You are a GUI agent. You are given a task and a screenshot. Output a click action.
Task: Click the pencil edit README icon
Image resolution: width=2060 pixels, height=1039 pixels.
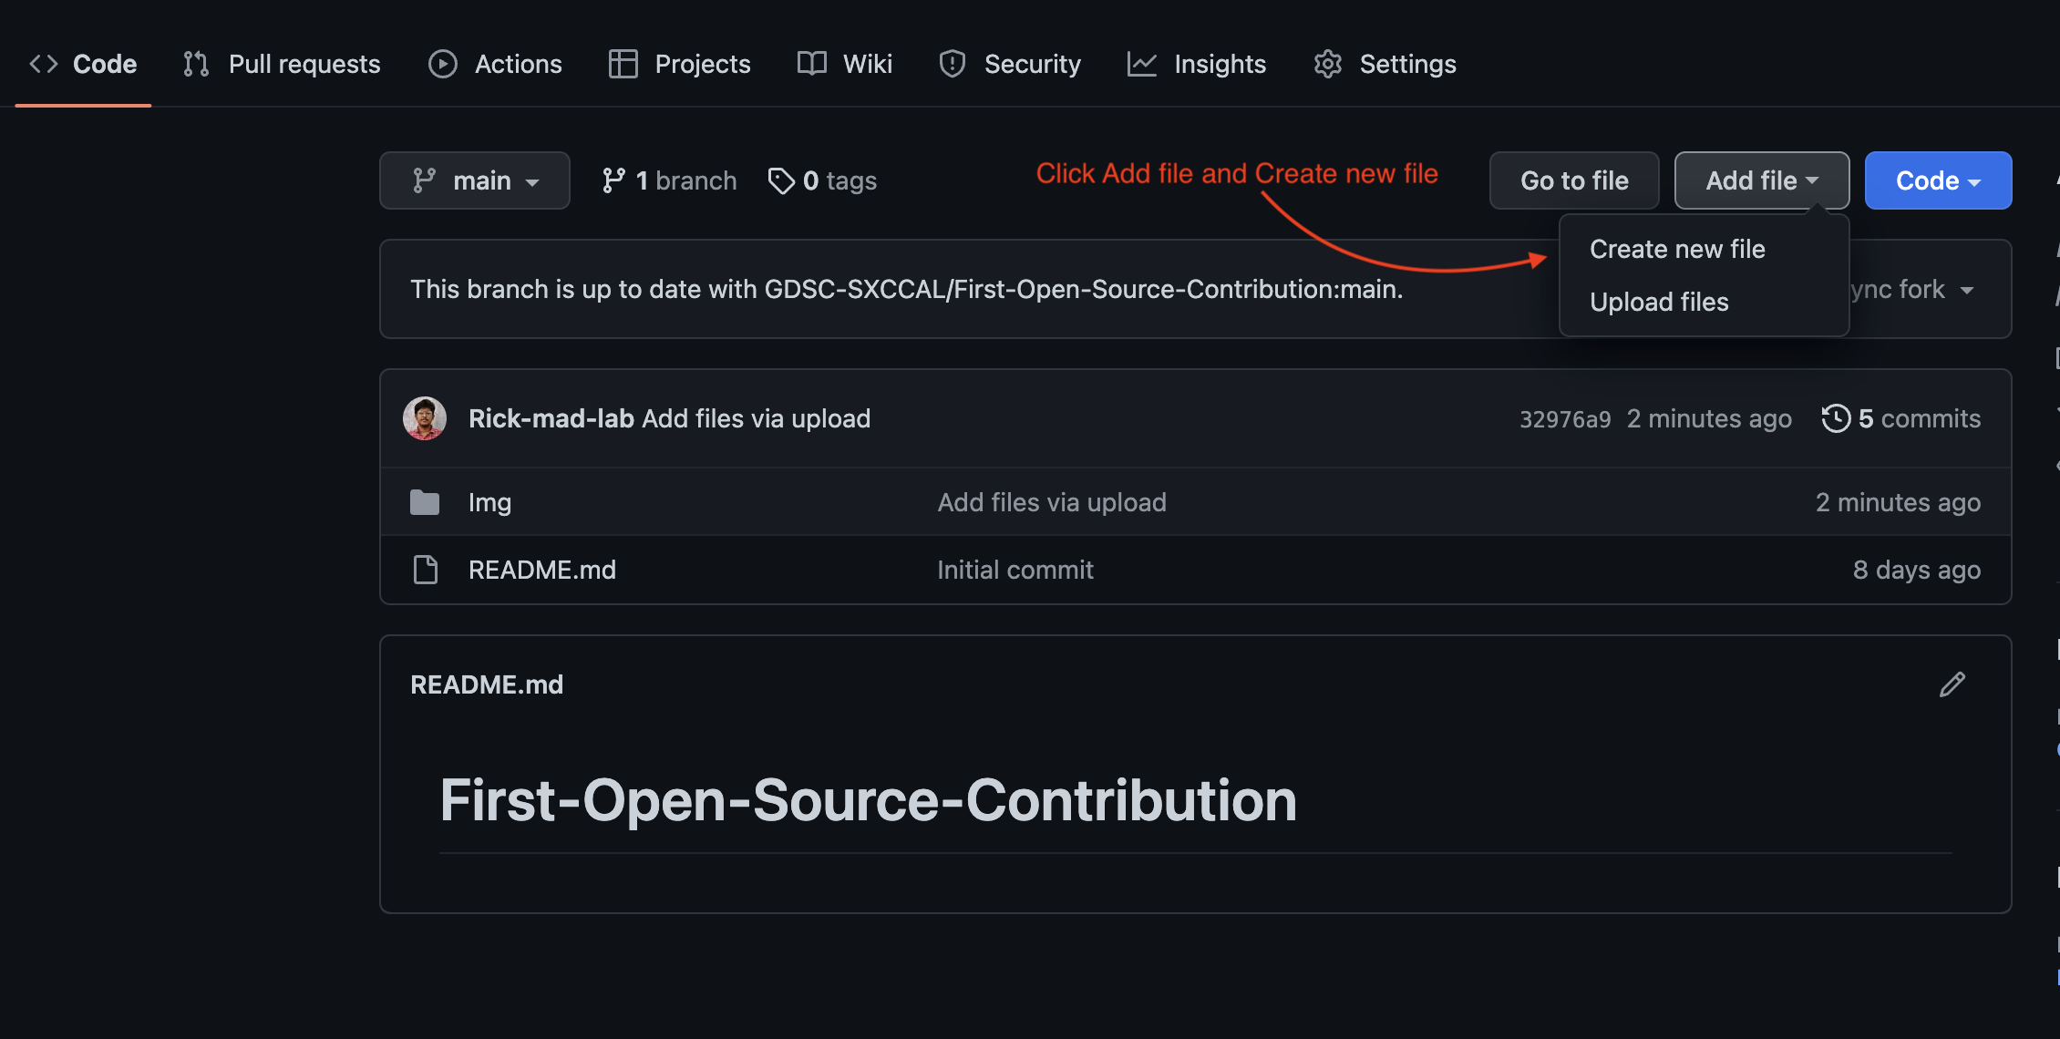point(1952,684)
